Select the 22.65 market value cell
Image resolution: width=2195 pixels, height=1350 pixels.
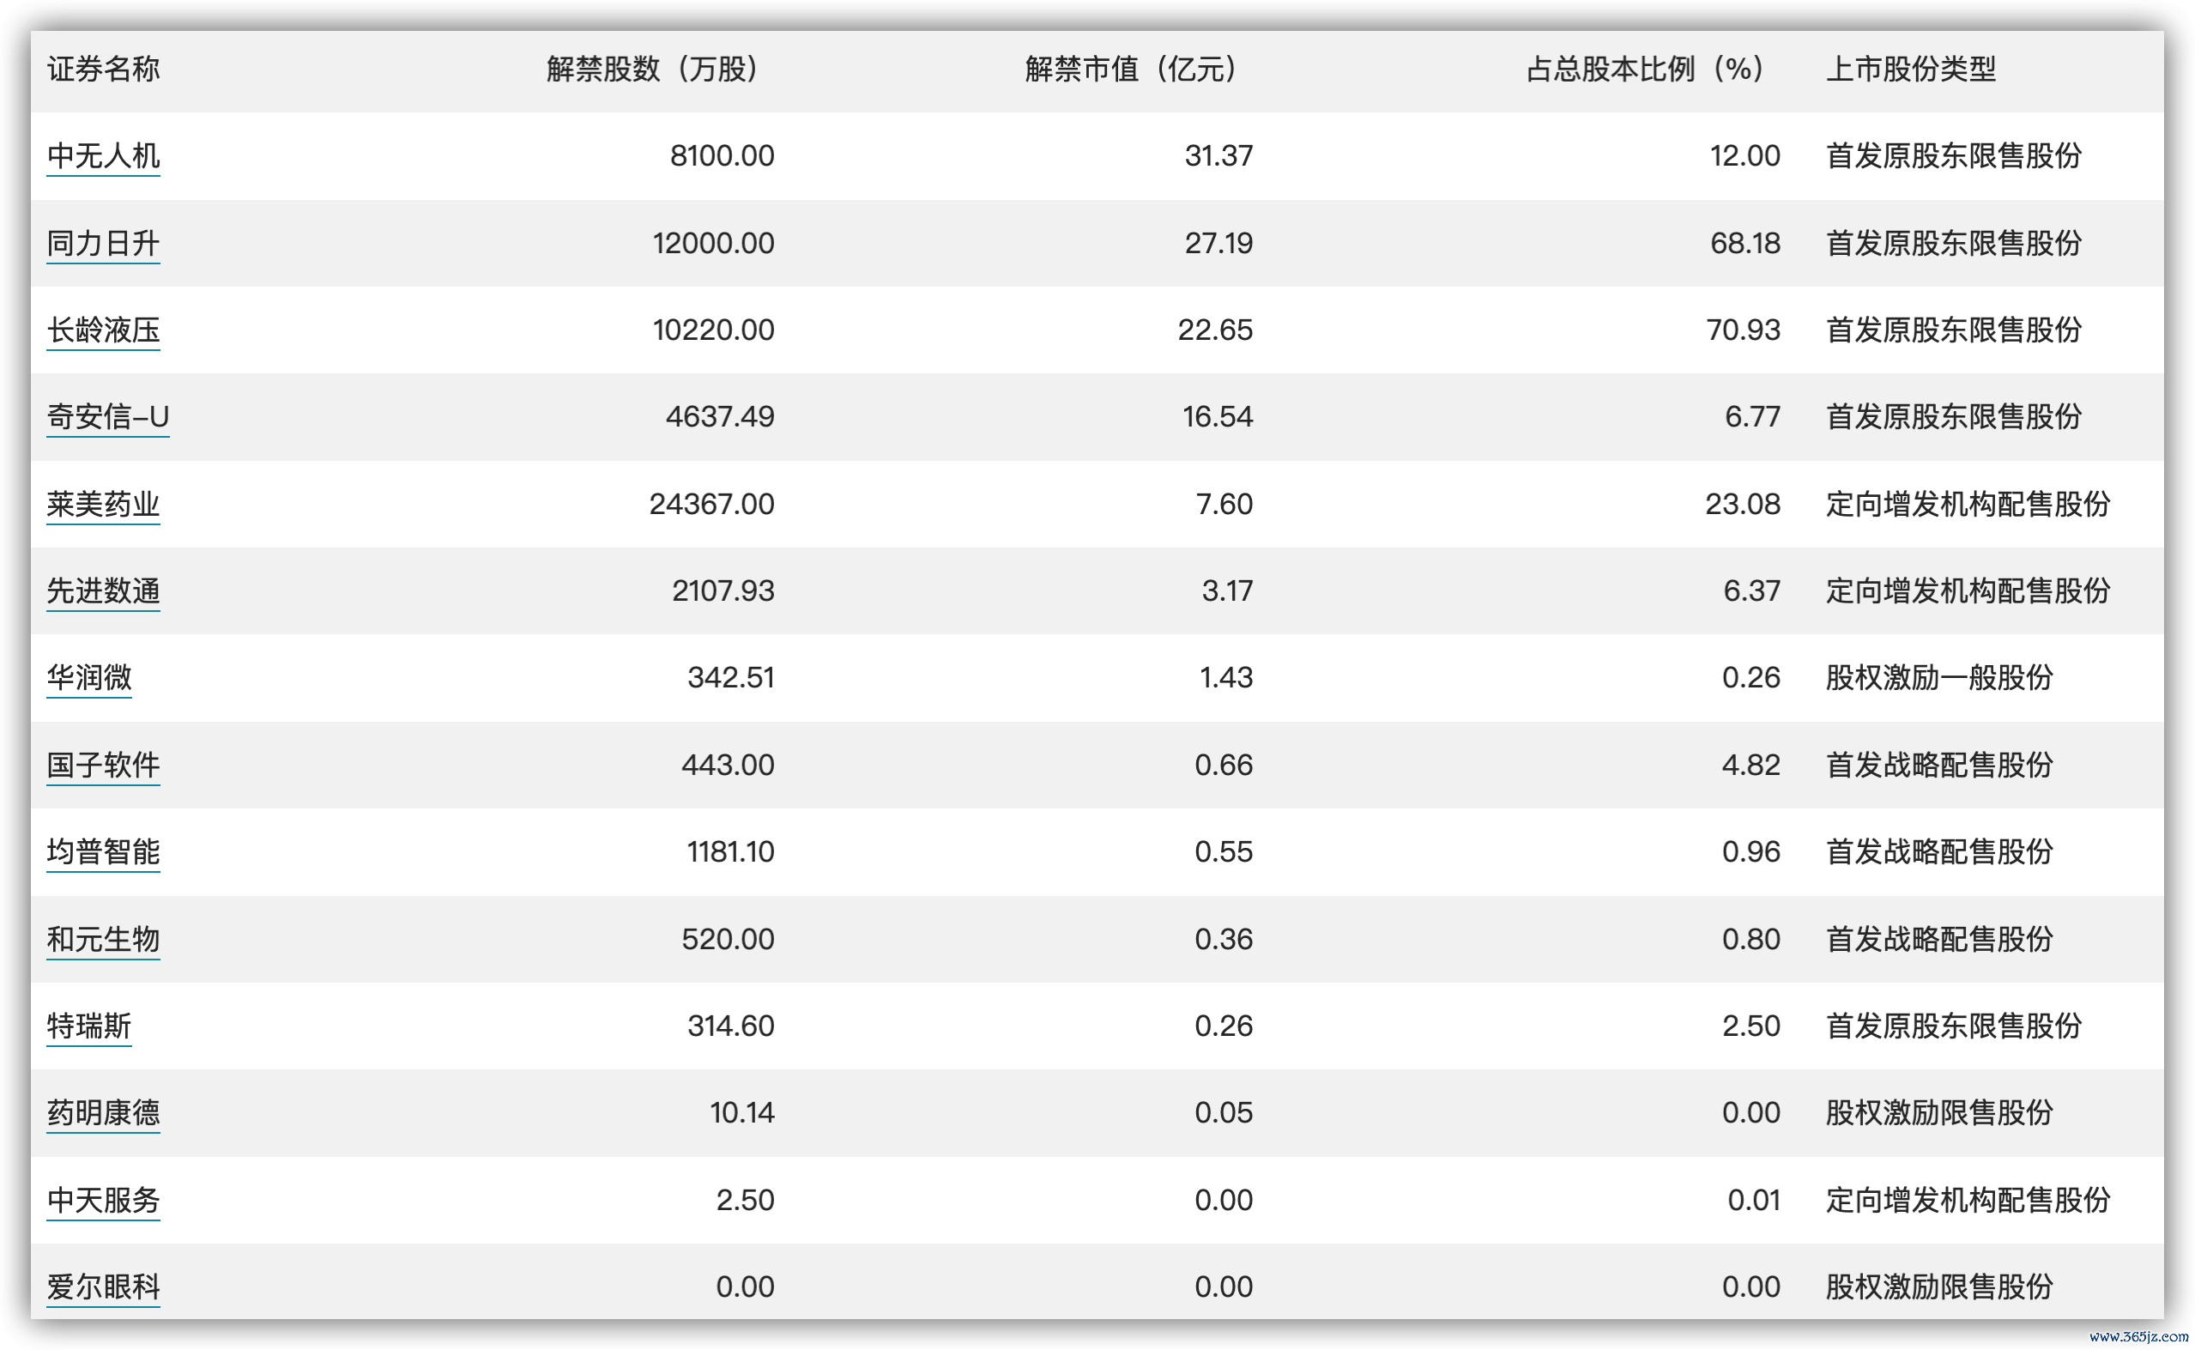point(1215,330)
